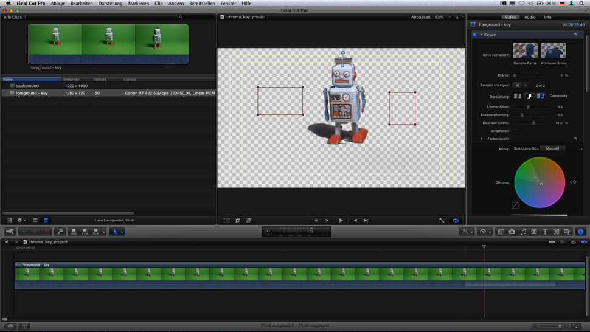Image resolution: width=590 pixels, height=332 pixels.
Task: Click the Manuell curve button
Action: tap(552, 148)
